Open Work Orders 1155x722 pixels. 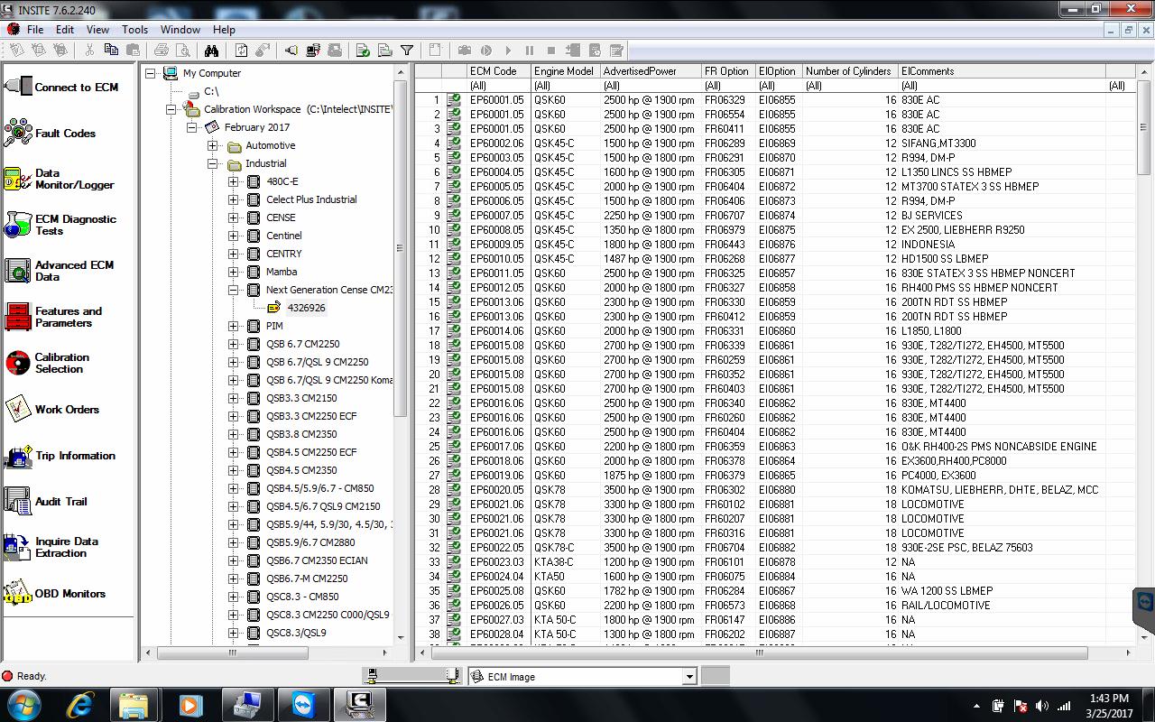tap(51, 409)
